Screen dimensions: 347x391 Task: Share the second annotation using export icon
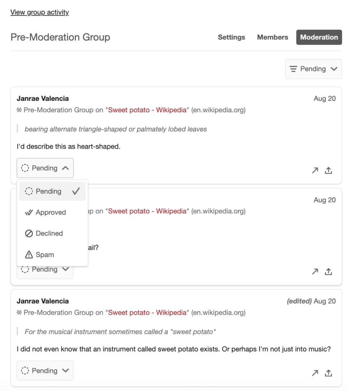329,271
